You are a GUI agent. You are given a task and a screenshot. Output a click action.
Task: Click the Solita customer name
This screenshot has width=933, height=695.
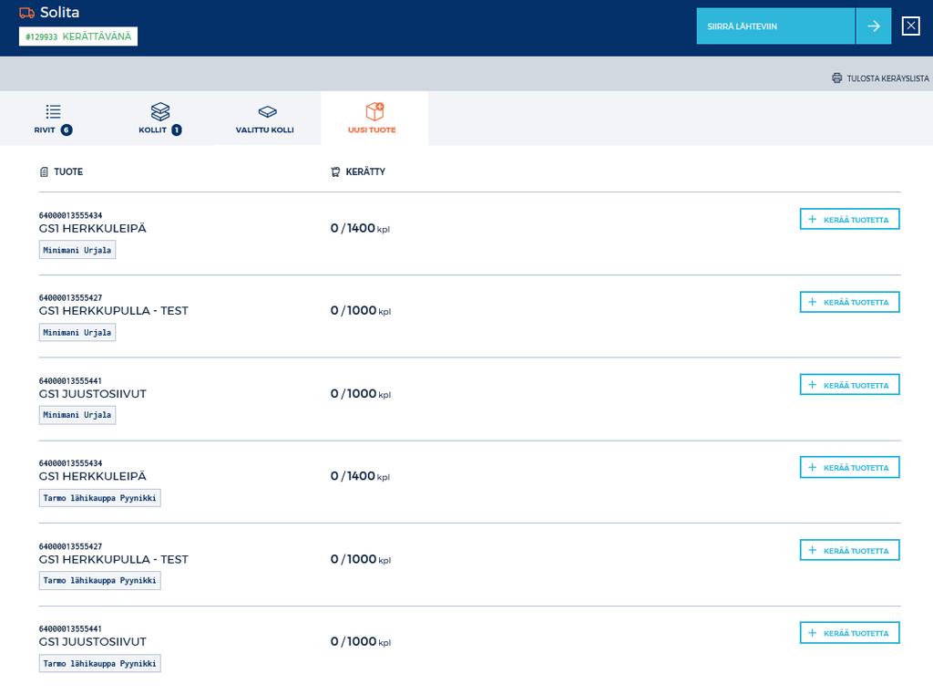coord(59,13)
